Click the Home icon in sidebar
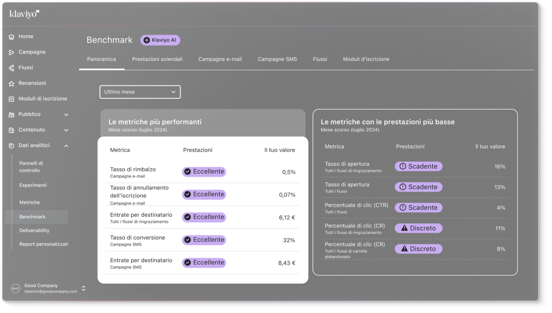Viewport: 552px width, 313px height. (11, 37)
